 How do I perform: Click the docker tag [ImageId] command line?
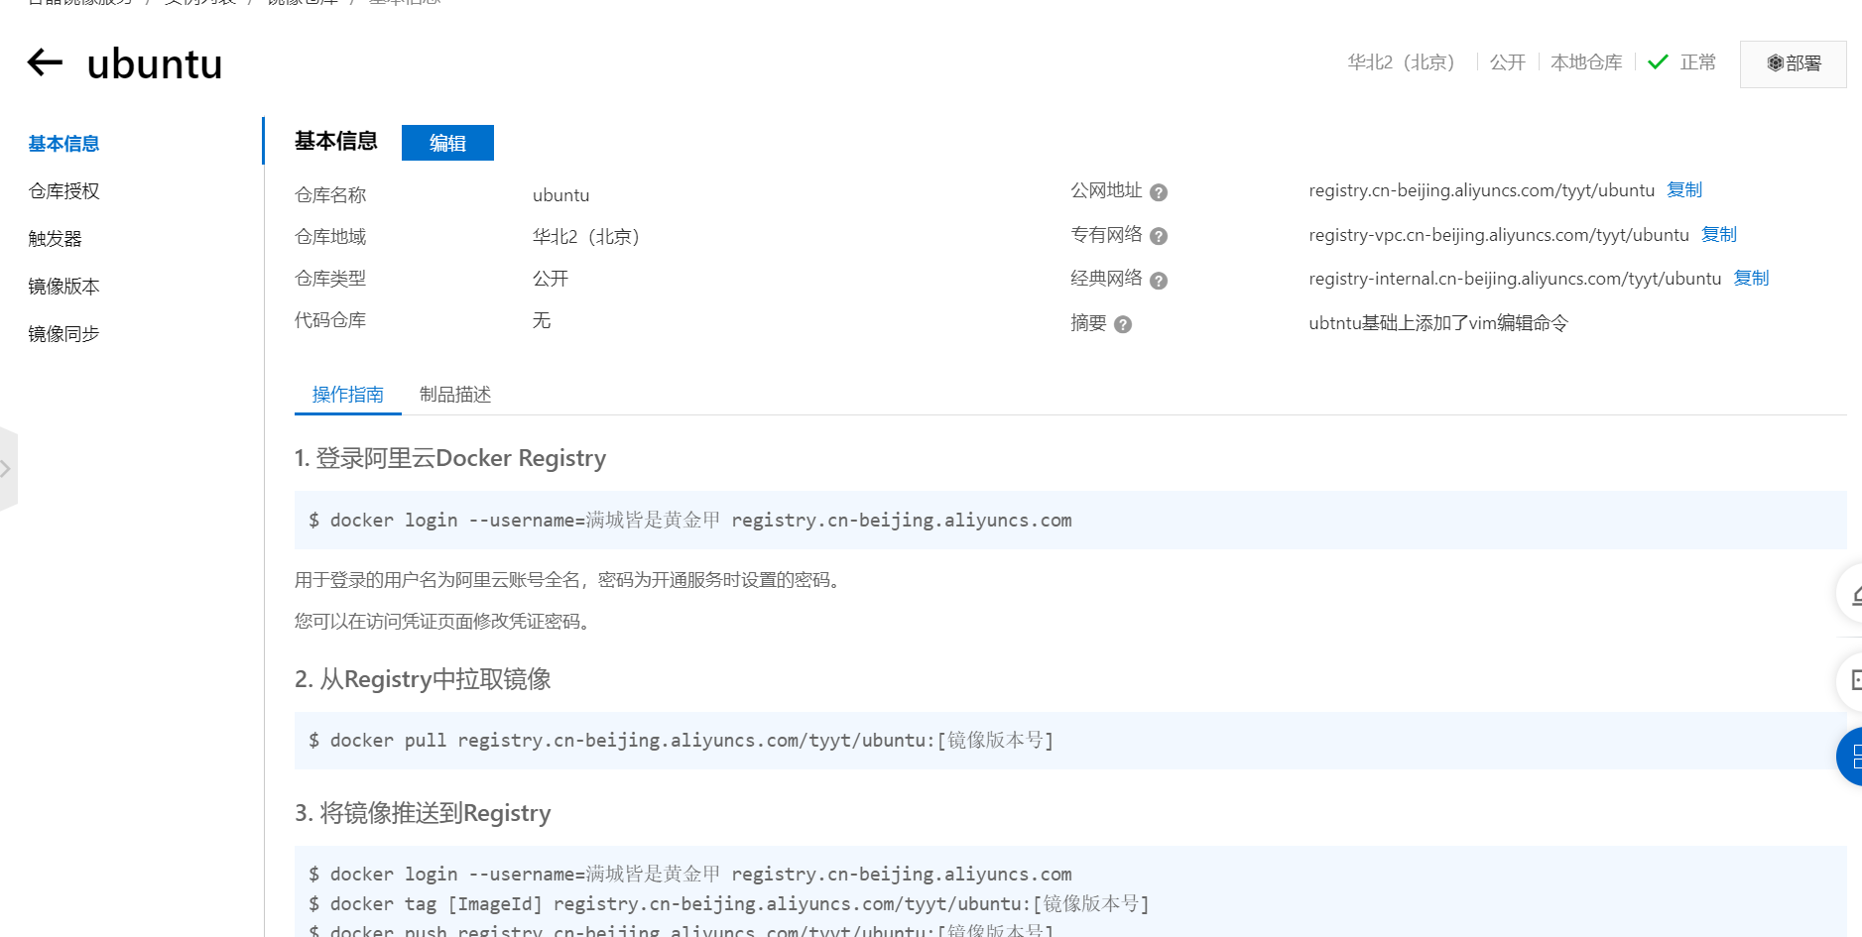729,904
